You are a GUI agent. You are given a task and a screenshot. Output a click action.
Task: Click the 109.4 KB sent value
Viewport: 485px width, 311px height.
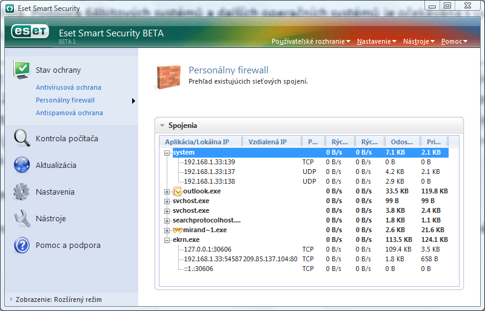[x=398, y=249]
